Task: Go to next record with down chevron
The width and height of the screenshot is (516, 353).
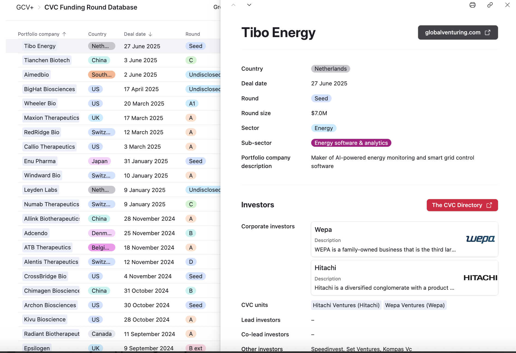Action: (x=249, y=5)
